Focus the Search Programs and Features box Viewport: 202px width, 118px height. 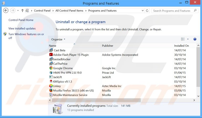point(175,11)
